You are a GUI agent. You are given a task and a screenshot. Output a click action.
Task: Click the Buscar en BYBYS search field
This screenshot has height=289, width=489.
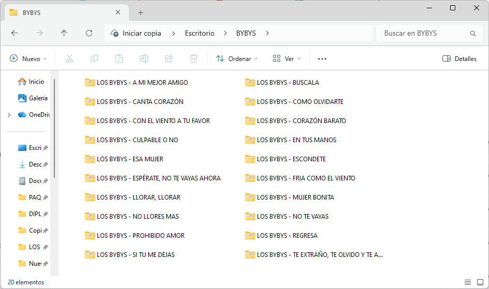click(425, 33)
